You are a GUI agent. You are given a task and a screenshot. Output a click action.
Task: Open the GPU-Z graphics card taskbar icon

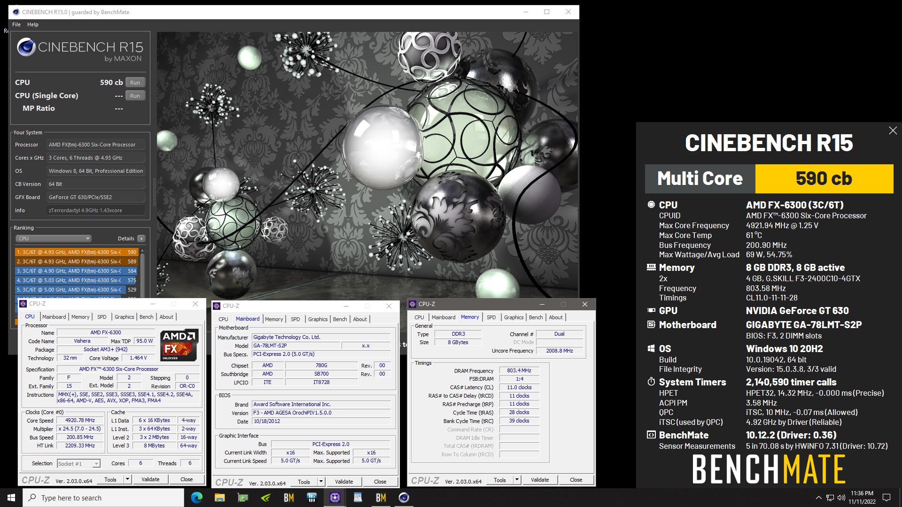pyautogui.click(x=243, y=498)
